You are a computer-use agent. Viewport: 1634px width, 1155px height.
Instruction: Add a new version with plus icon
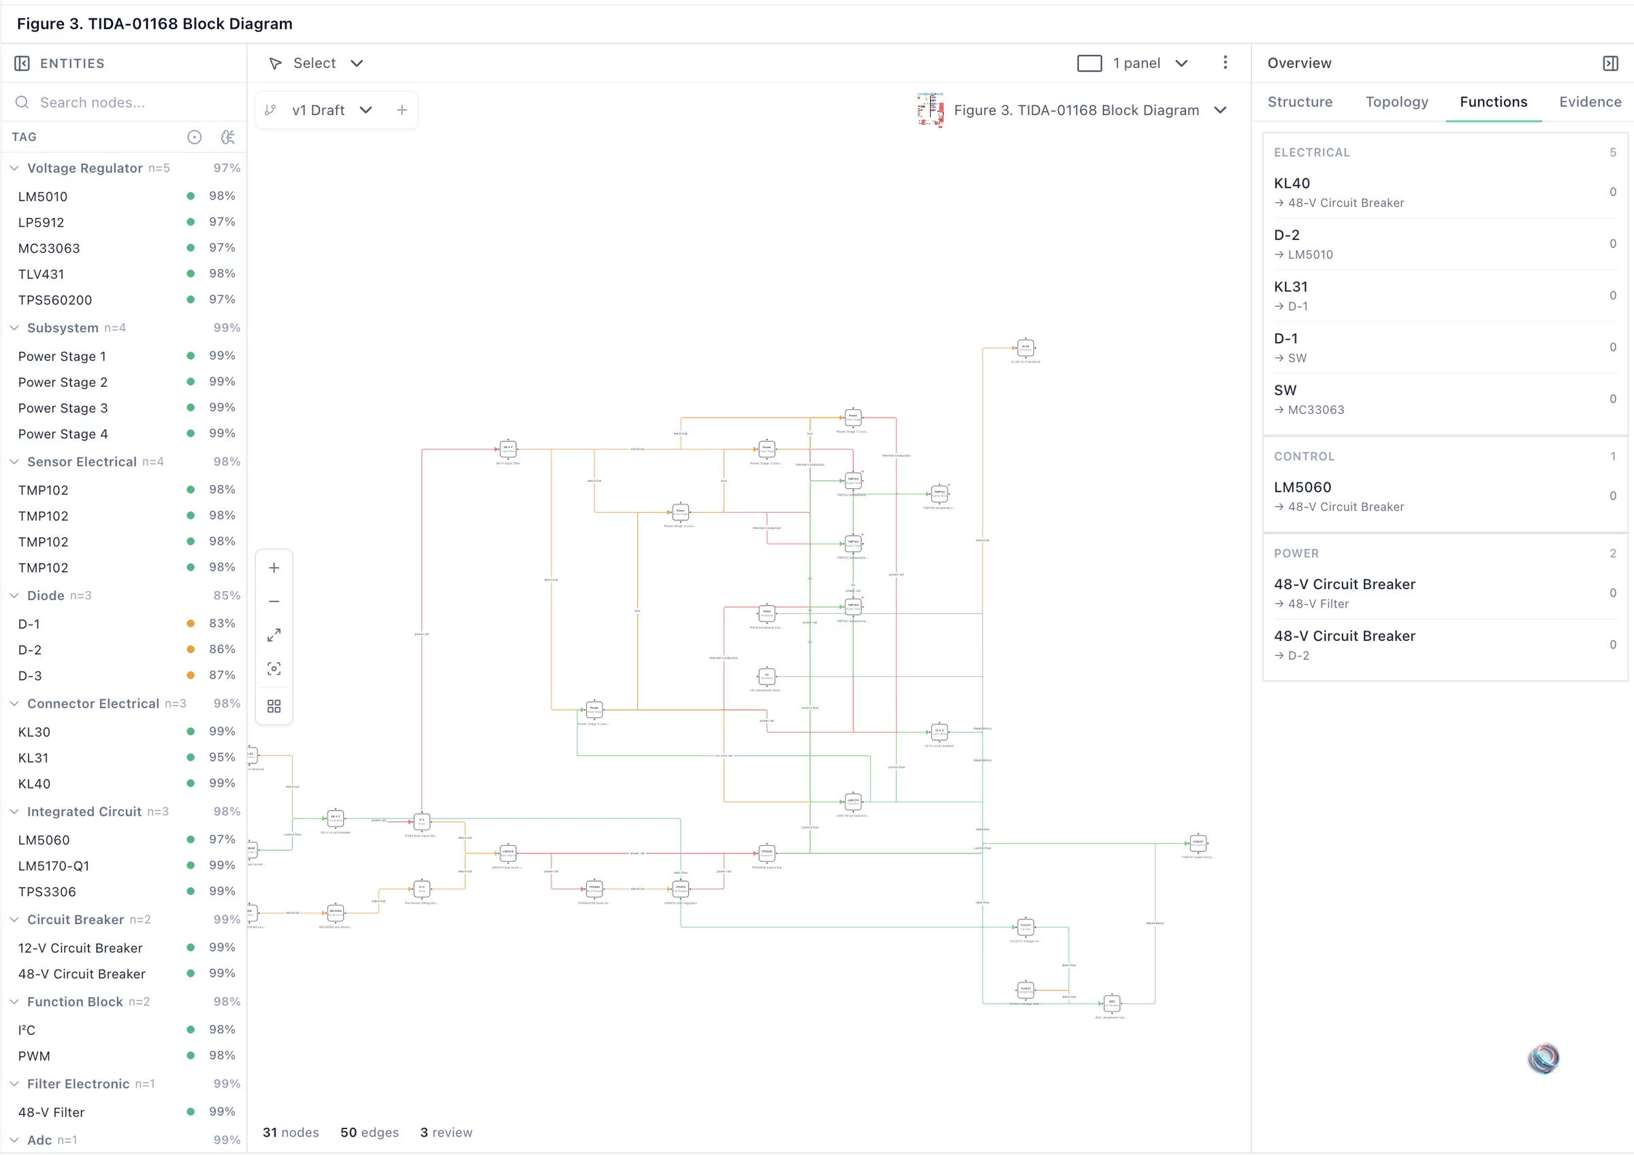point(402,110)
